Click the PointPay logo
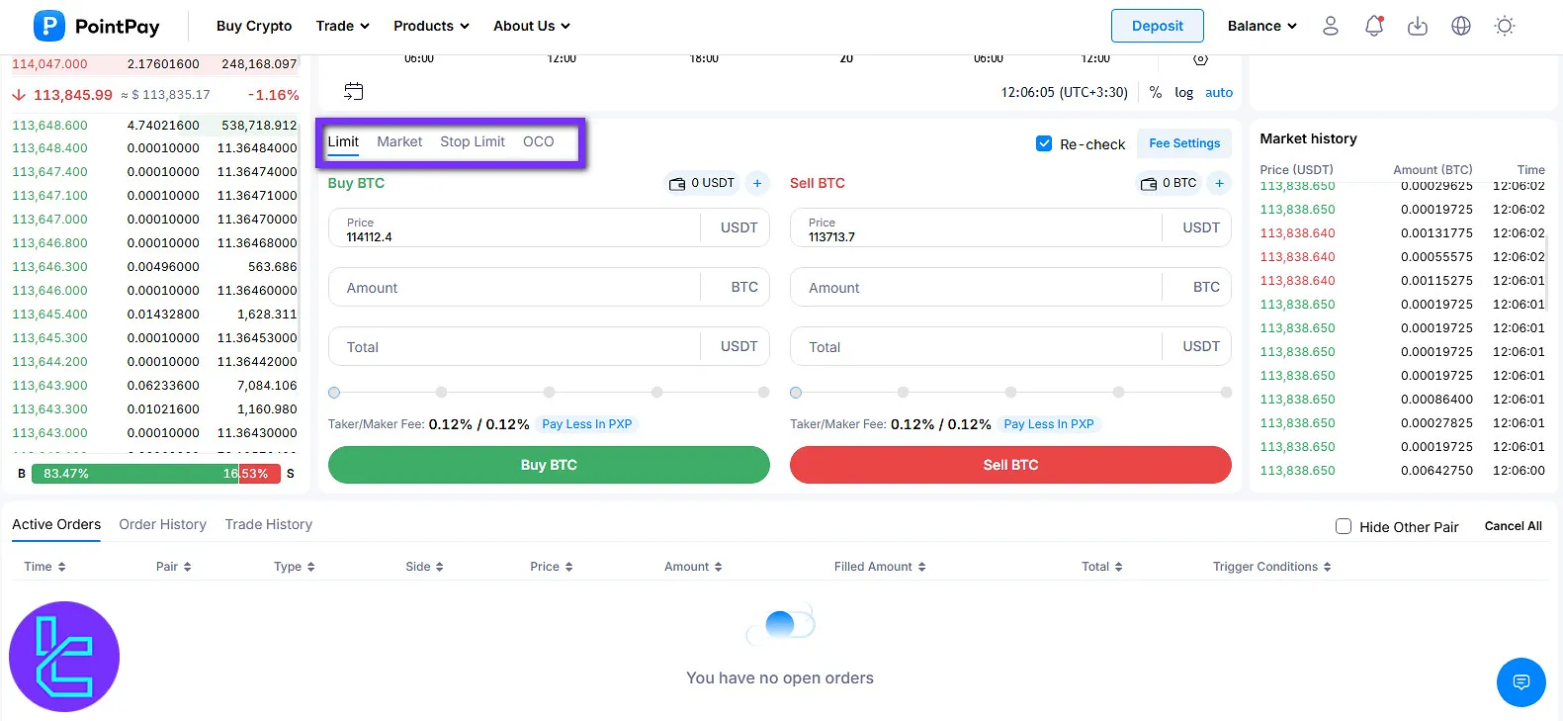 click(97, 26)
